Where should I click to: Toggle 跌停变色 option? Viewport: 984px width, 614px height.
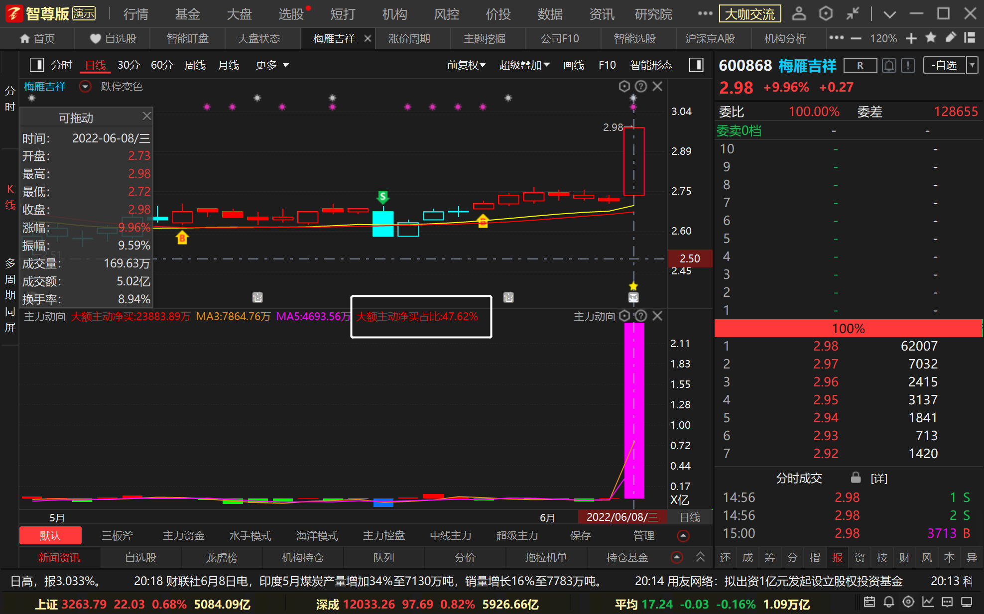coord(122,87)
